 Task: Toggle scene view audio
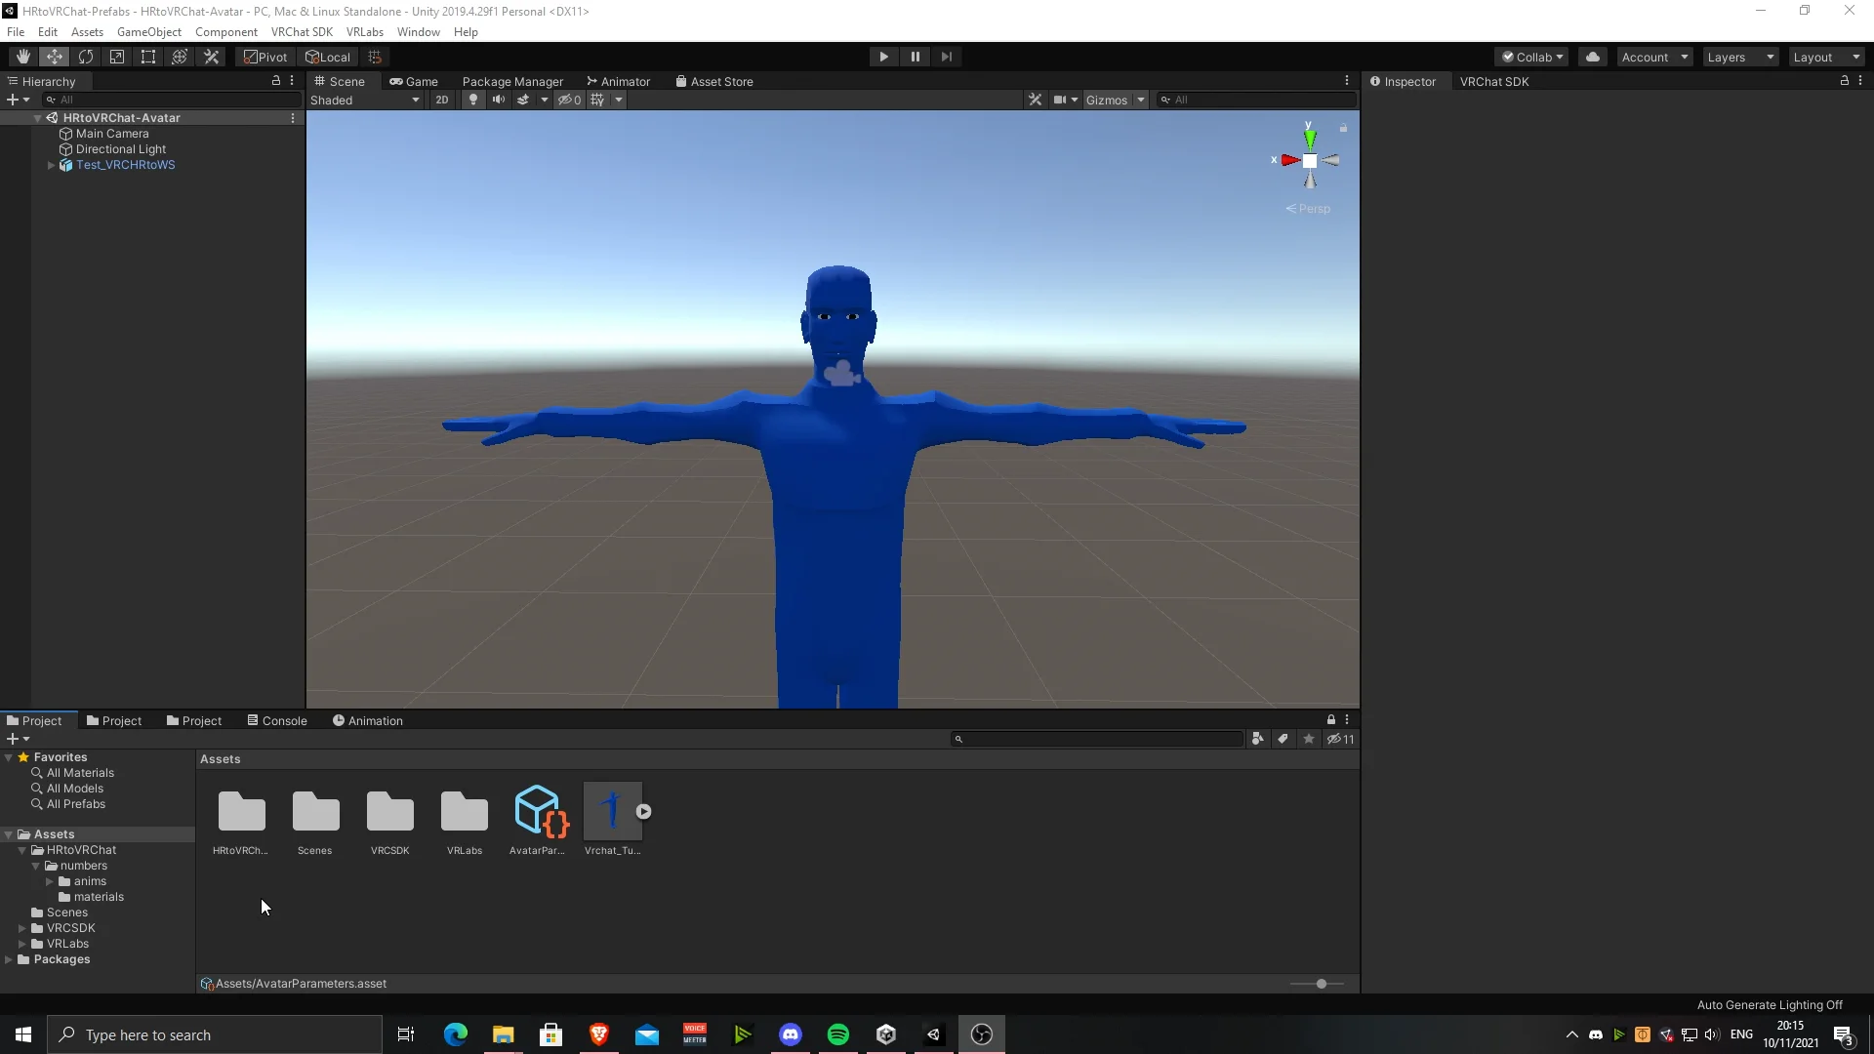tap(499, 99)
